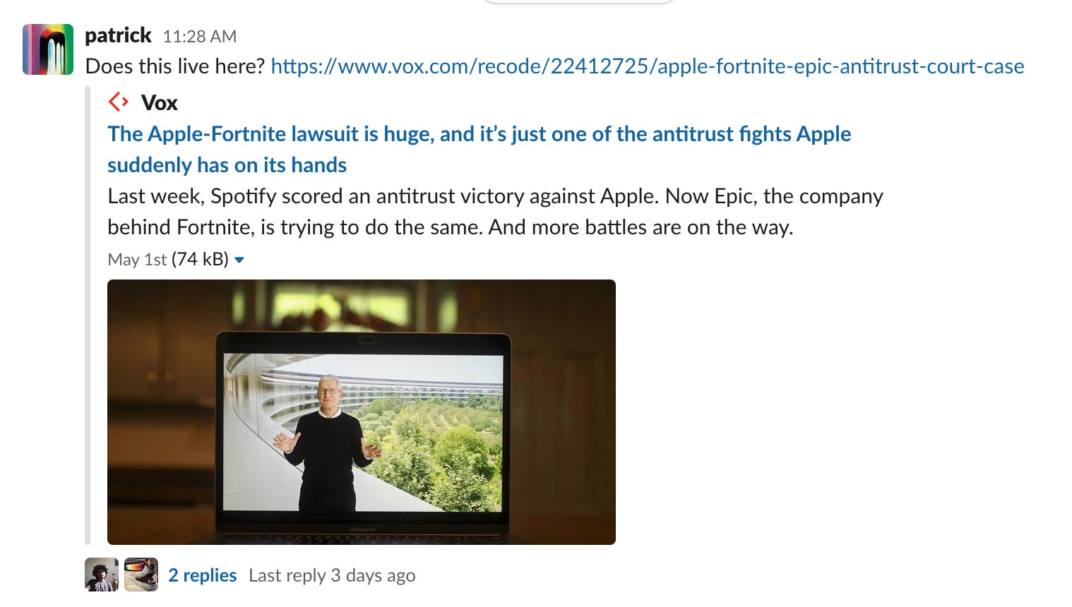
Task: Click the 'Does this live here?' message text
Action: click(x=174, y=66)
